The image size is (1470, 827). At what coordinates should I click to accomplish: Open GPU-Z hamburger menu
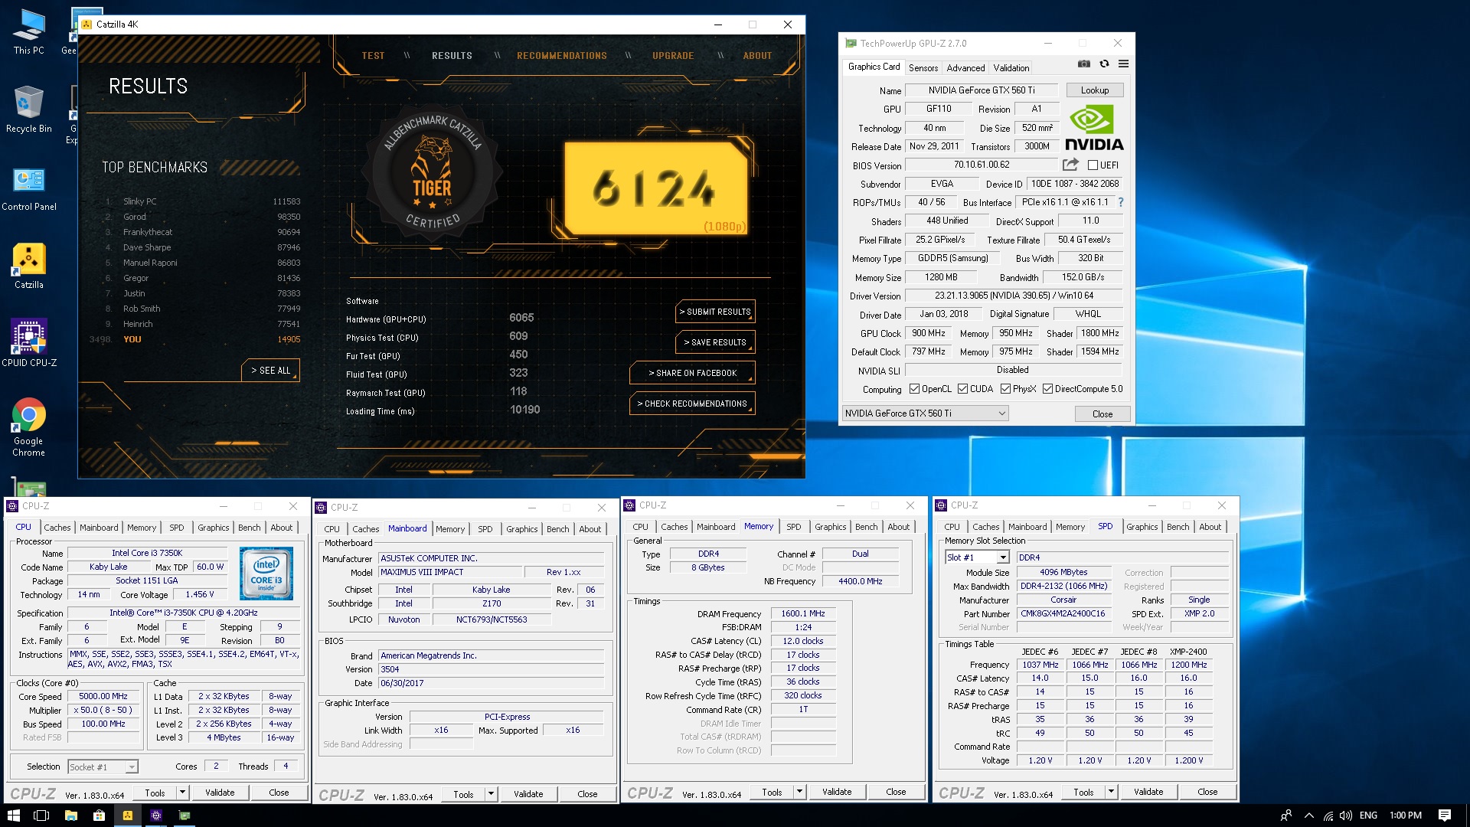pos(1123,64)
